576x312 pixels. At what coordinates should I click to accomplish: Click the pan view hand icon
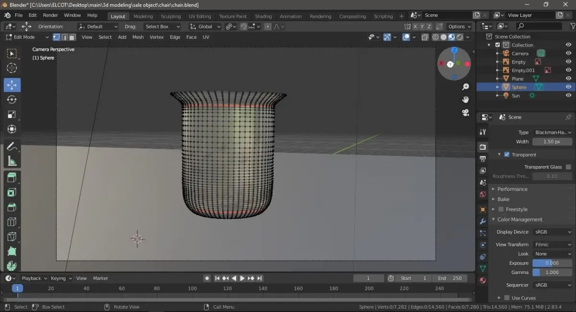pos(465,99)
